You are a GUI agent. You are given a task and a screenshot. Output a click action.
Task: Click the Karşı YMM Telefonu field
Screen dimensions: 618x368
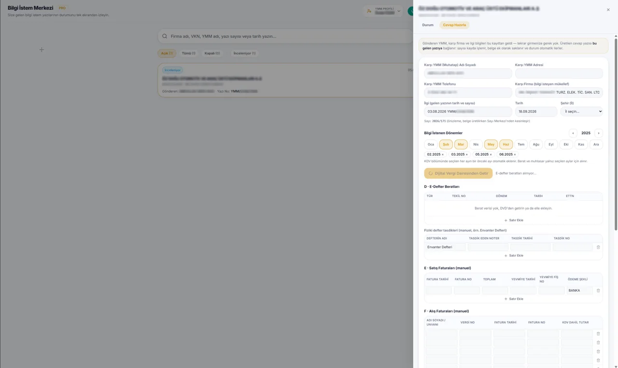468,92
